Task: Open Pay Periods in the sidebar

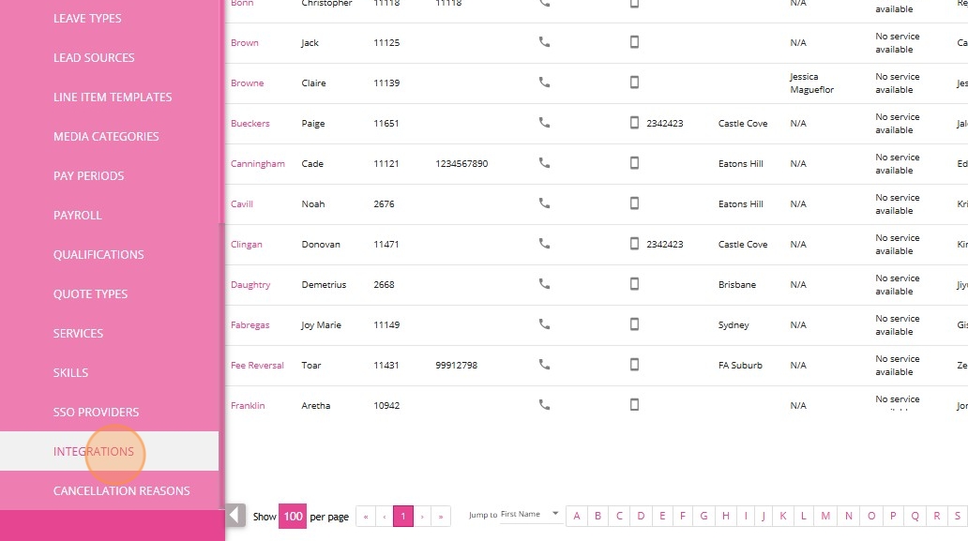Action: tap(88, 176)
